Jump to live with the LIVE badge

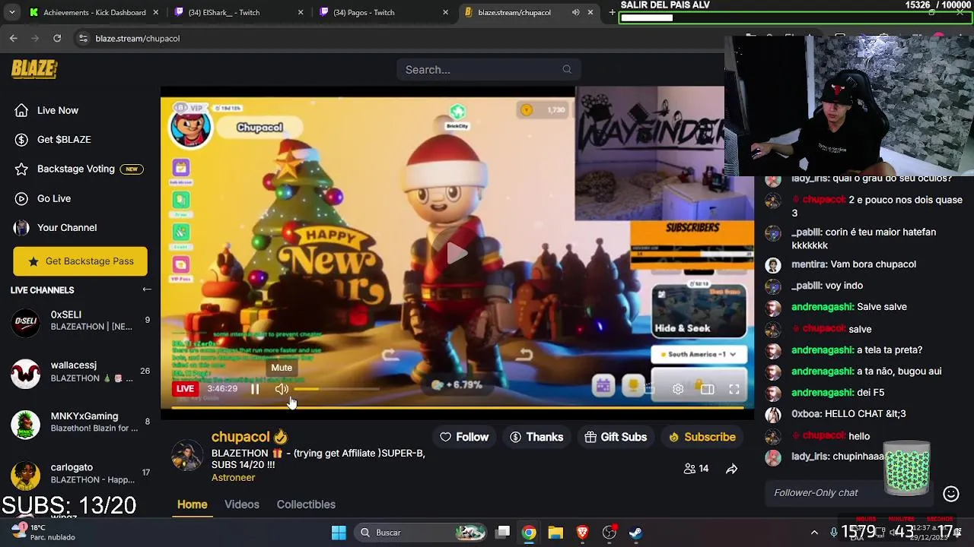coord(185,388)
